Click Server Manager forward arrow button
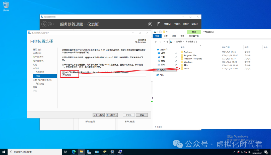Image resolution: width=271 pixels, height=155 pixels. point(50,24)
